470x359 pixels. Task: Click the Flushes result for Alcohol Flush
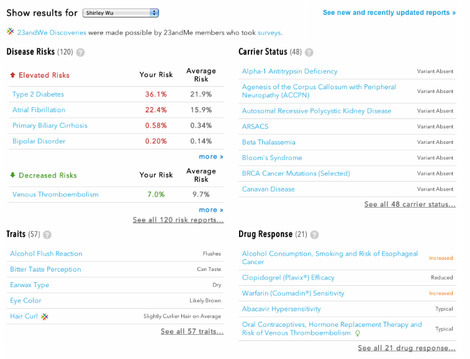point(212,254)
